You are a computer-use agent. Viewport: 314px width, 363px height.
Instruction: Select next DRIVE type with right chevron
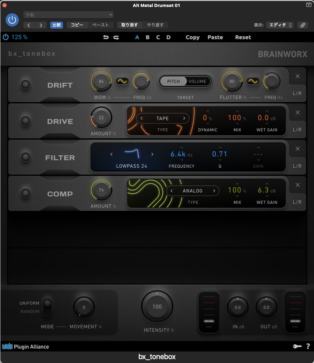pos(184,118)
